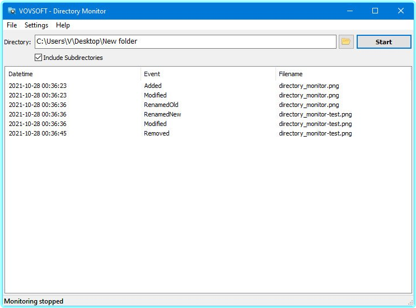Screen dimensions: 416x308
Task: Click the Modified event at 00:36:23
Action: coord(155,95)
